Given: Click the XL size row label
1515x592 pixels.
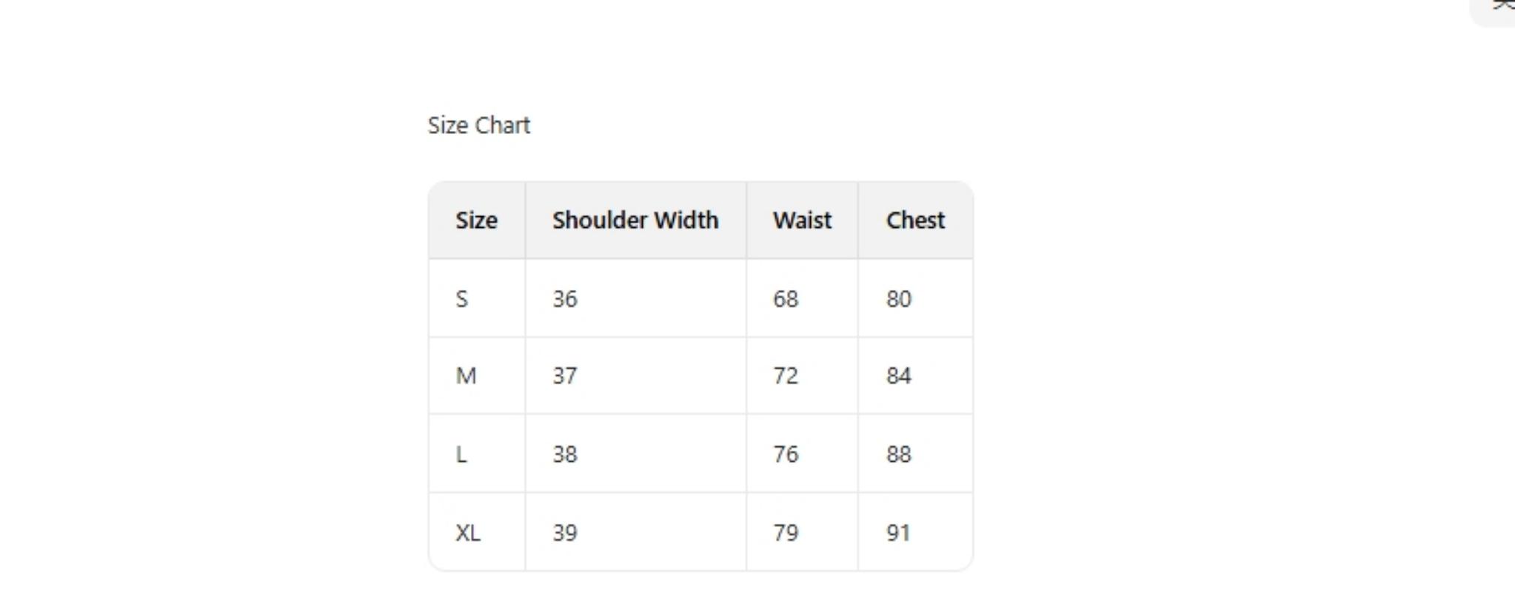Looking at the screenshot, I should pos(468,533).
